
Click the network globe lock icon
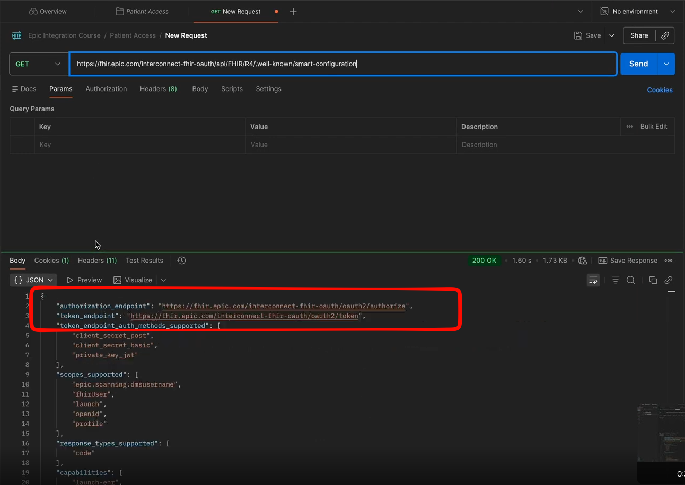tap(583, 261)
